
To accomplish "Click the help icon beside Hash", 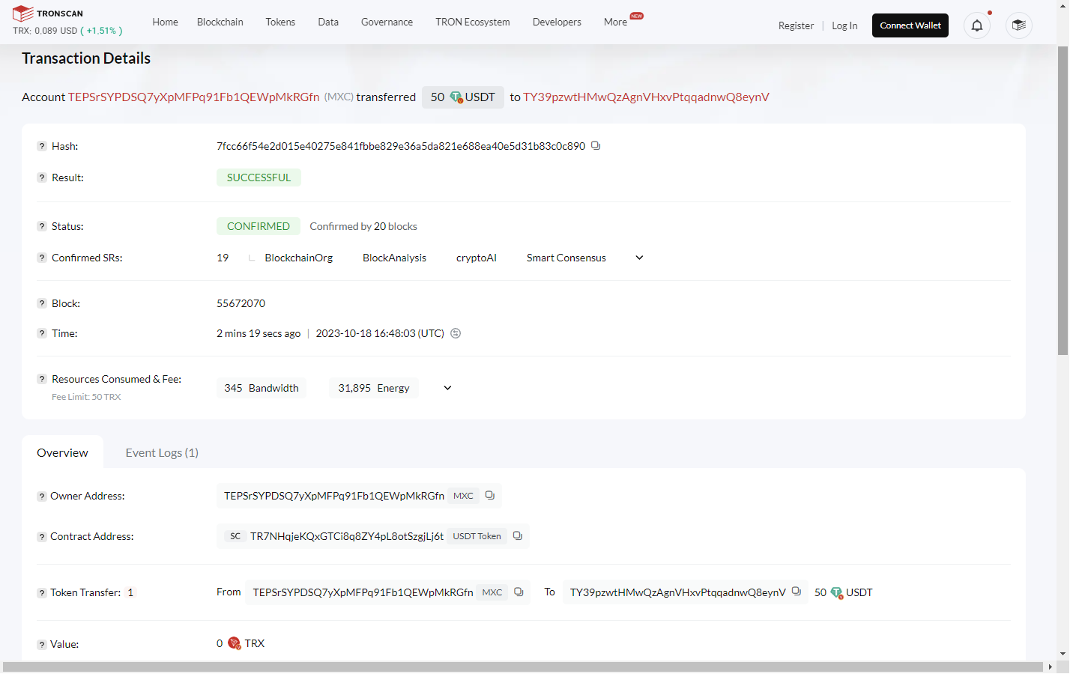I will [x=42, y=146].
